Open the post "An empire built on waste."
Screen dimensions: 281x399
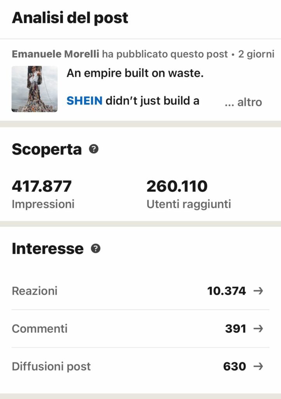click(135, 73)
